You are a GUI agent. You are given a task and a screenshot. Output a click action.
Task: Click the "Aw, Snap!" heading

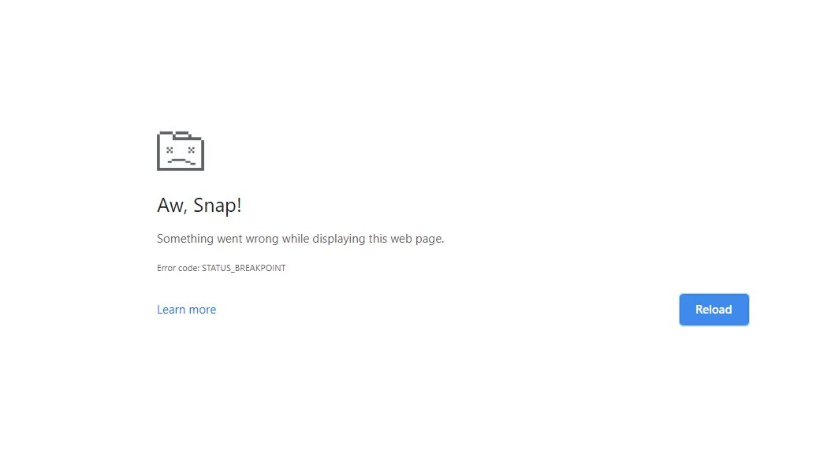(199, 205)
